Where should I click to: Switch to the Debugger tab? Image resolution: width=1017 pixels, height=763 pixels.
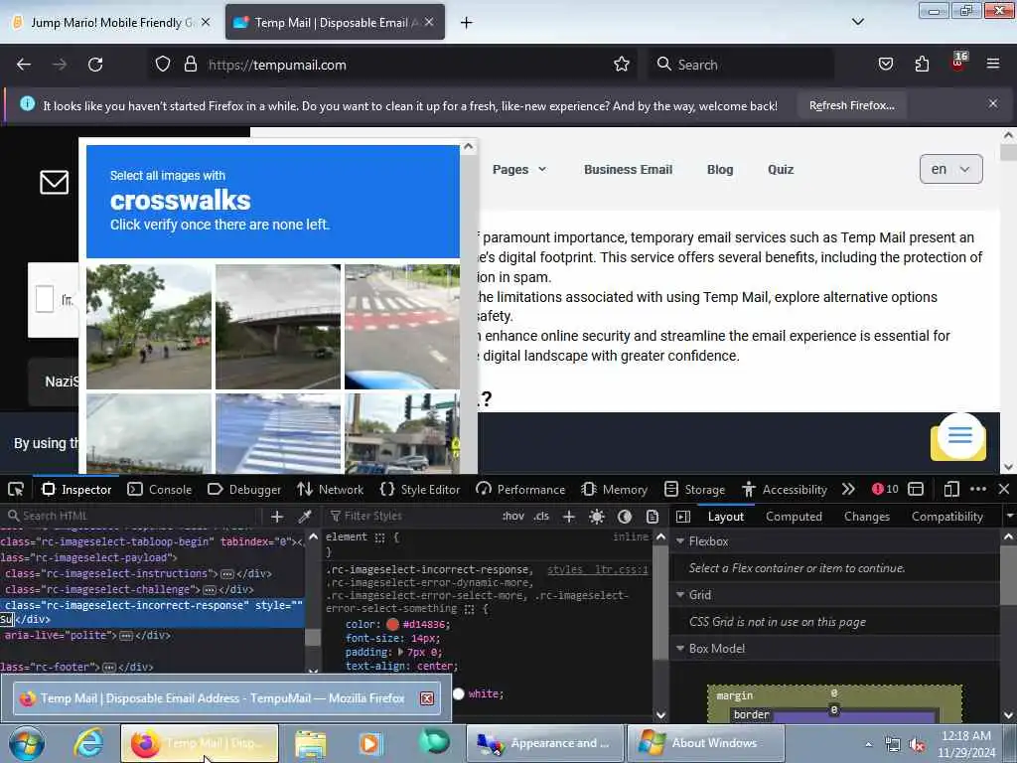[x=244, y=489]
